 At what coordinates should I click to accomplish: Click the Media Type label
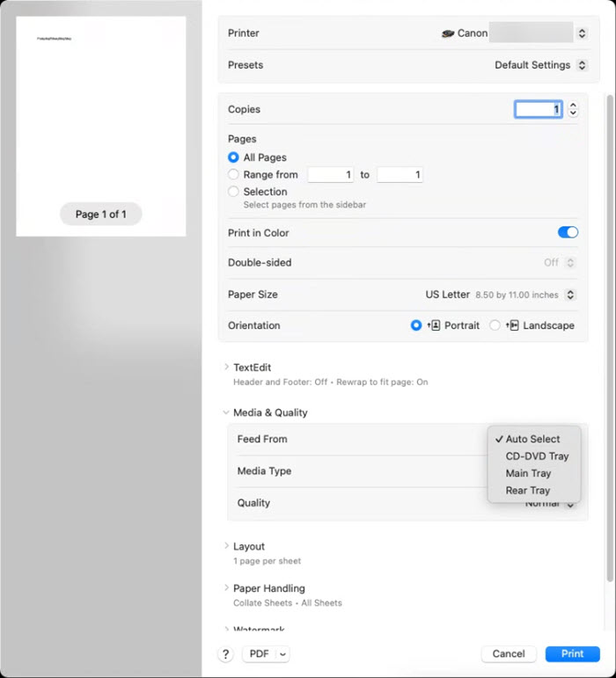pos(264,470)
